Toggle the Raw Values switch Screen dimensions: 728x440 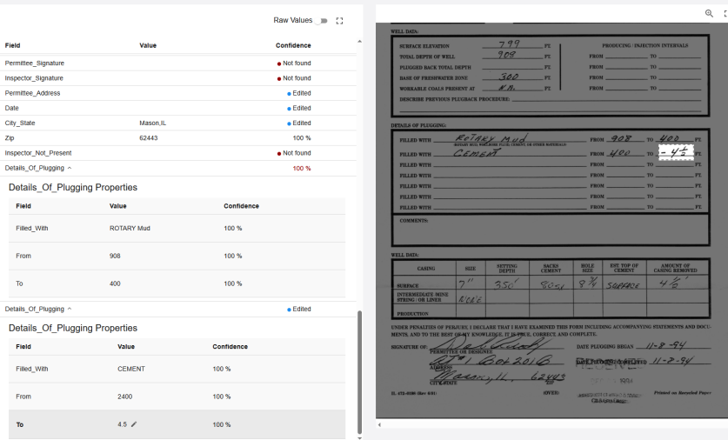pyautogui.click(x=322, y=21)
